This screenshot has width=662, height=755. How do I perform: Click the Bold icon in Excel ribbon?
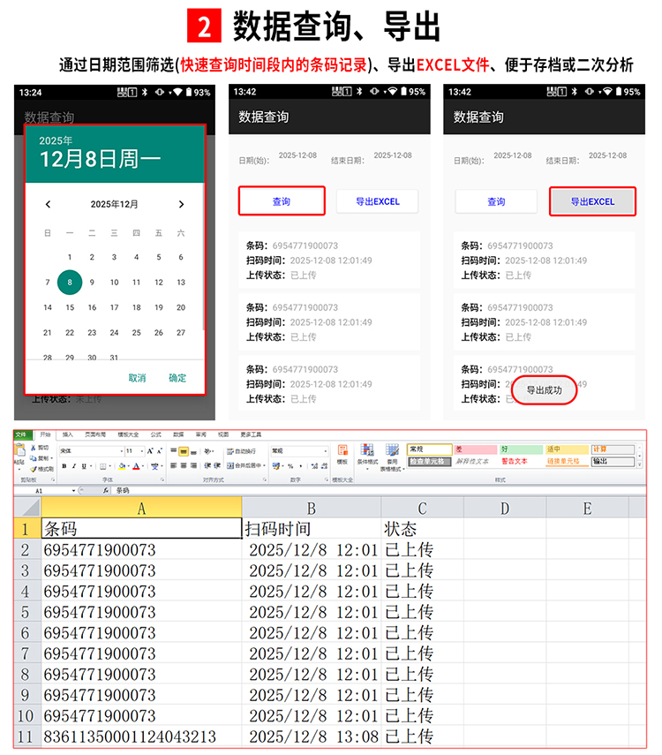tap(64, 466)
